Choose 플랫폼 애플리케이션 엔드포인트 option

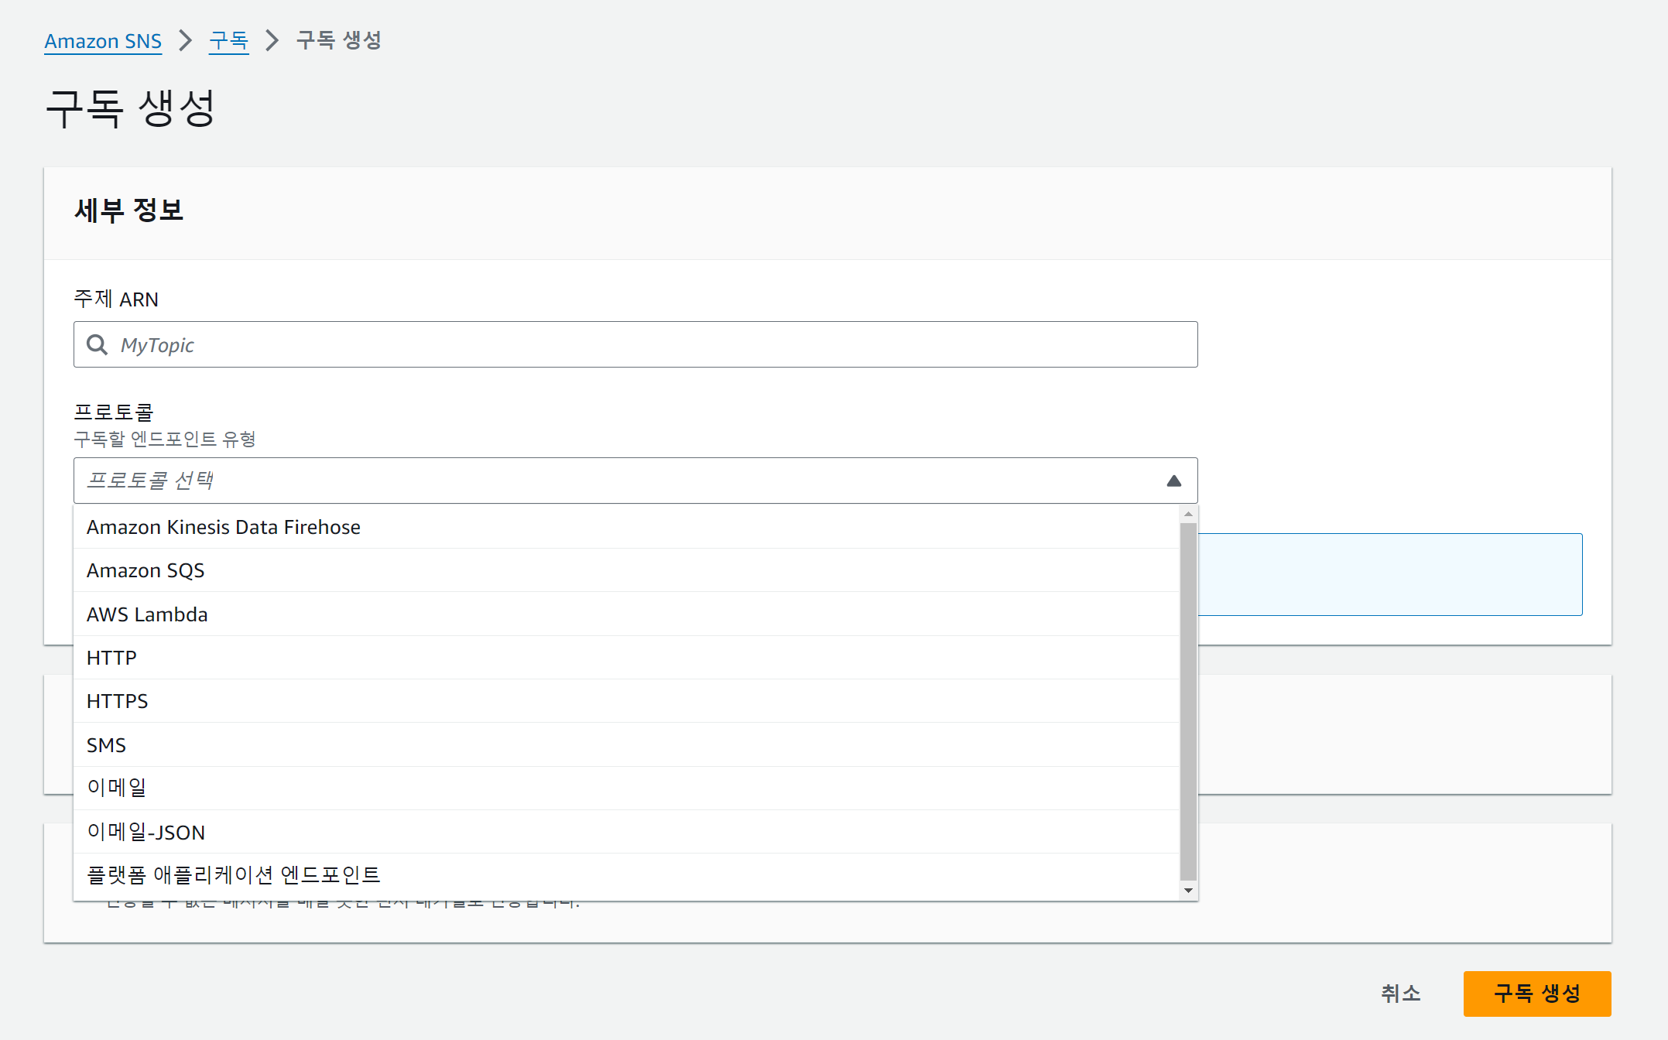(x=233, y=875)
